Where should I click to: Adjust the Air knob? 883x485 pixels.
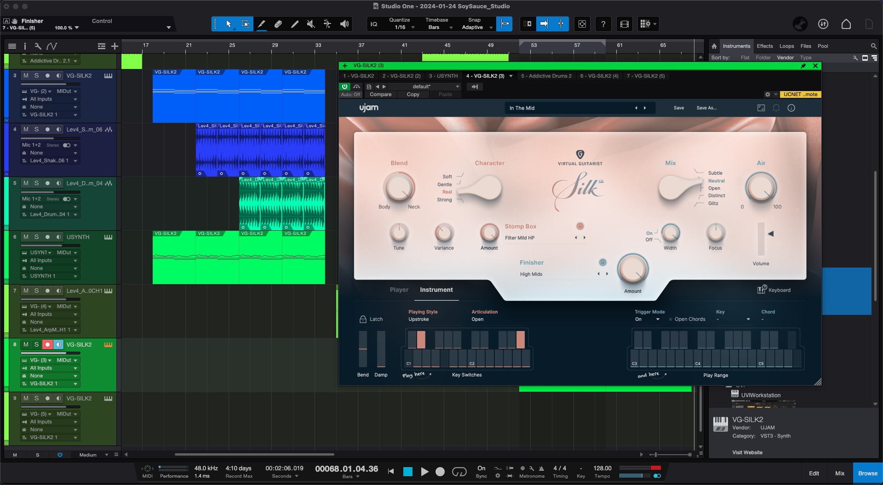pos(761,187)
